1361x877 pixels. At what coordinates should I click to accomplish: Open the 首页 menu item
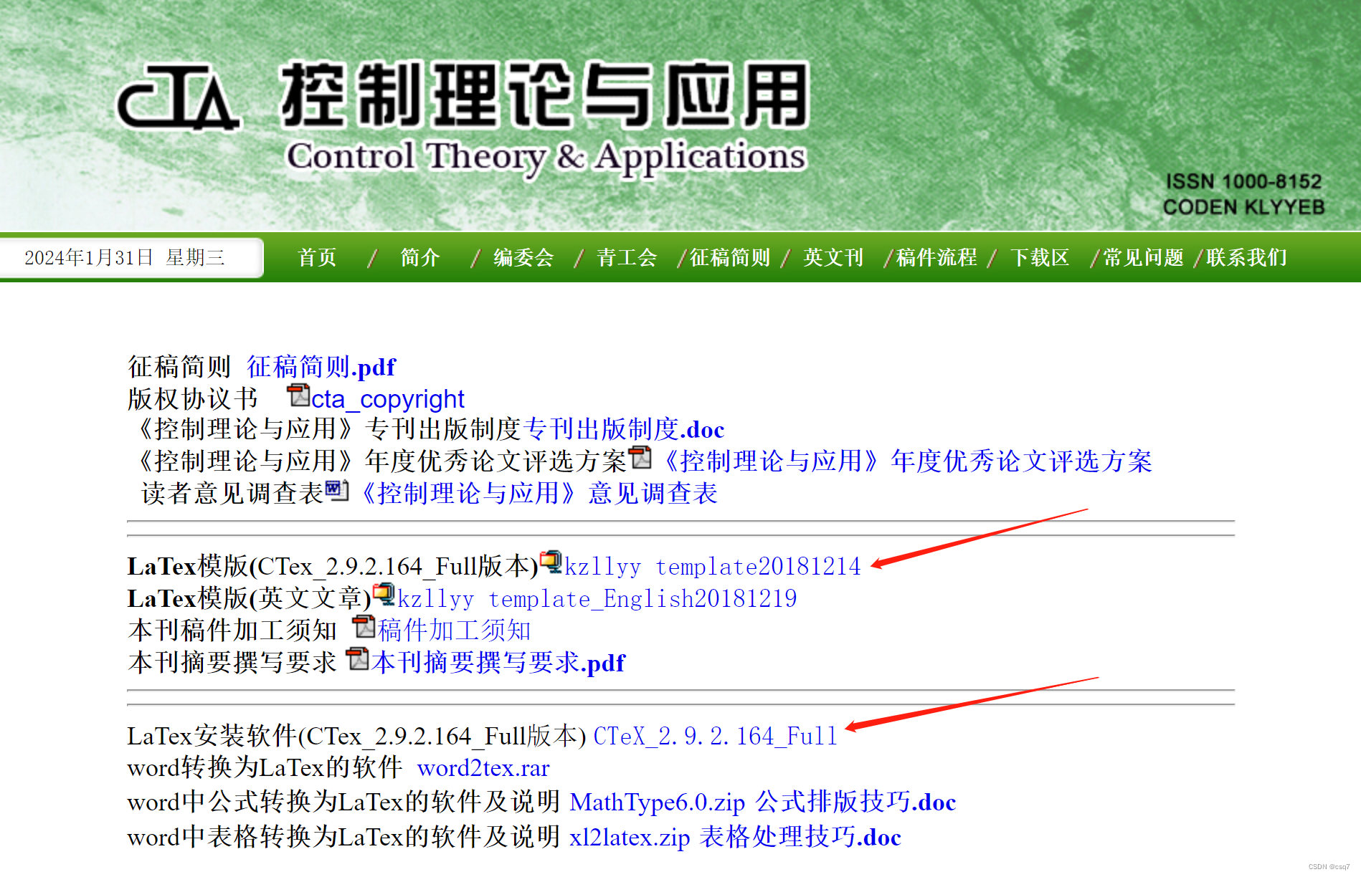coord(316,258)
